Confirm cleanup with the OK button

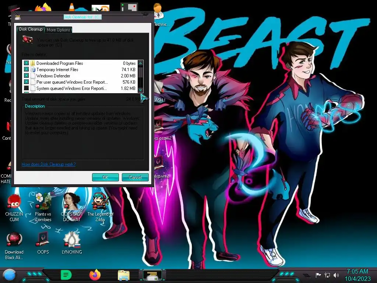click(105, 177)
